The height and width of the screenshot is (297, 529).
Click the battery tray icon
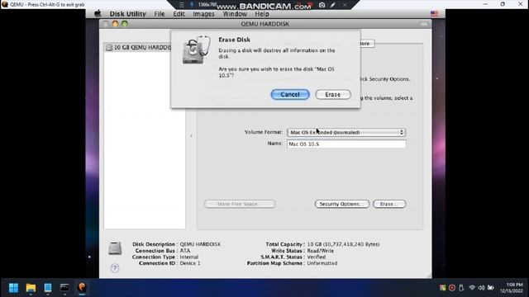[491, 288]
